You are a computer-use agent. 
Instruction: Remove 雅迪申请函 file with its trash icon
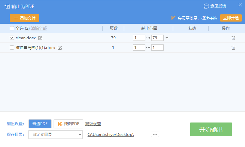(233, 48)
